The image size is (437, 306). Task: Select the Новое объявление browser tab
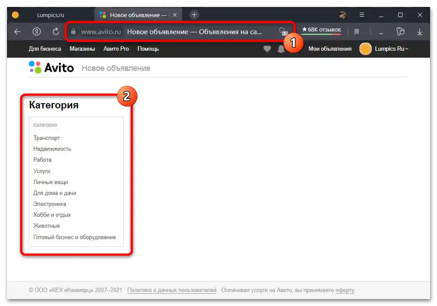[138, 15]
